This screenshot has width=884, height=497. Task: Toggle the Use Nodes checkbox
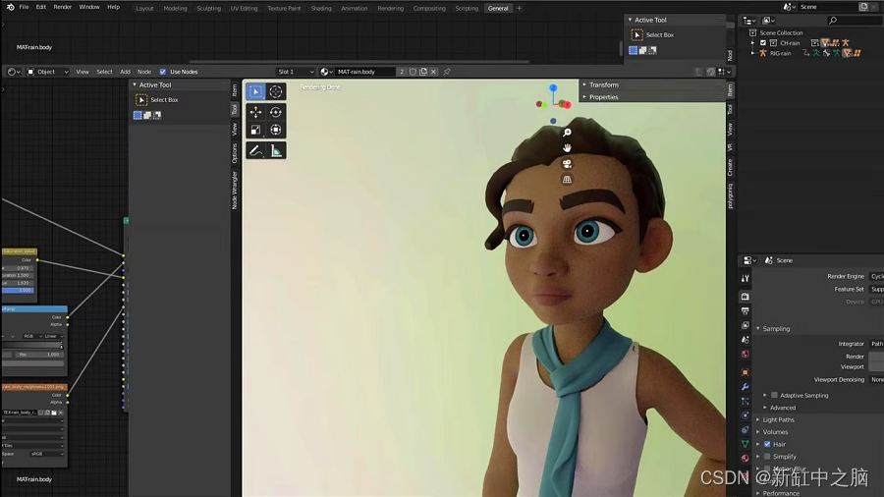pyautogui.click(x=163, y=72)
